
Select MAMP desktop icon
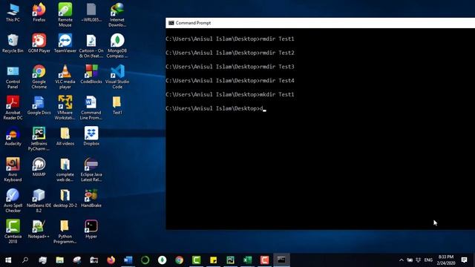point(39,168)
